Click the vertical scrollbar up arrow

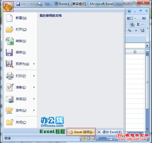(x=147, y=54)
